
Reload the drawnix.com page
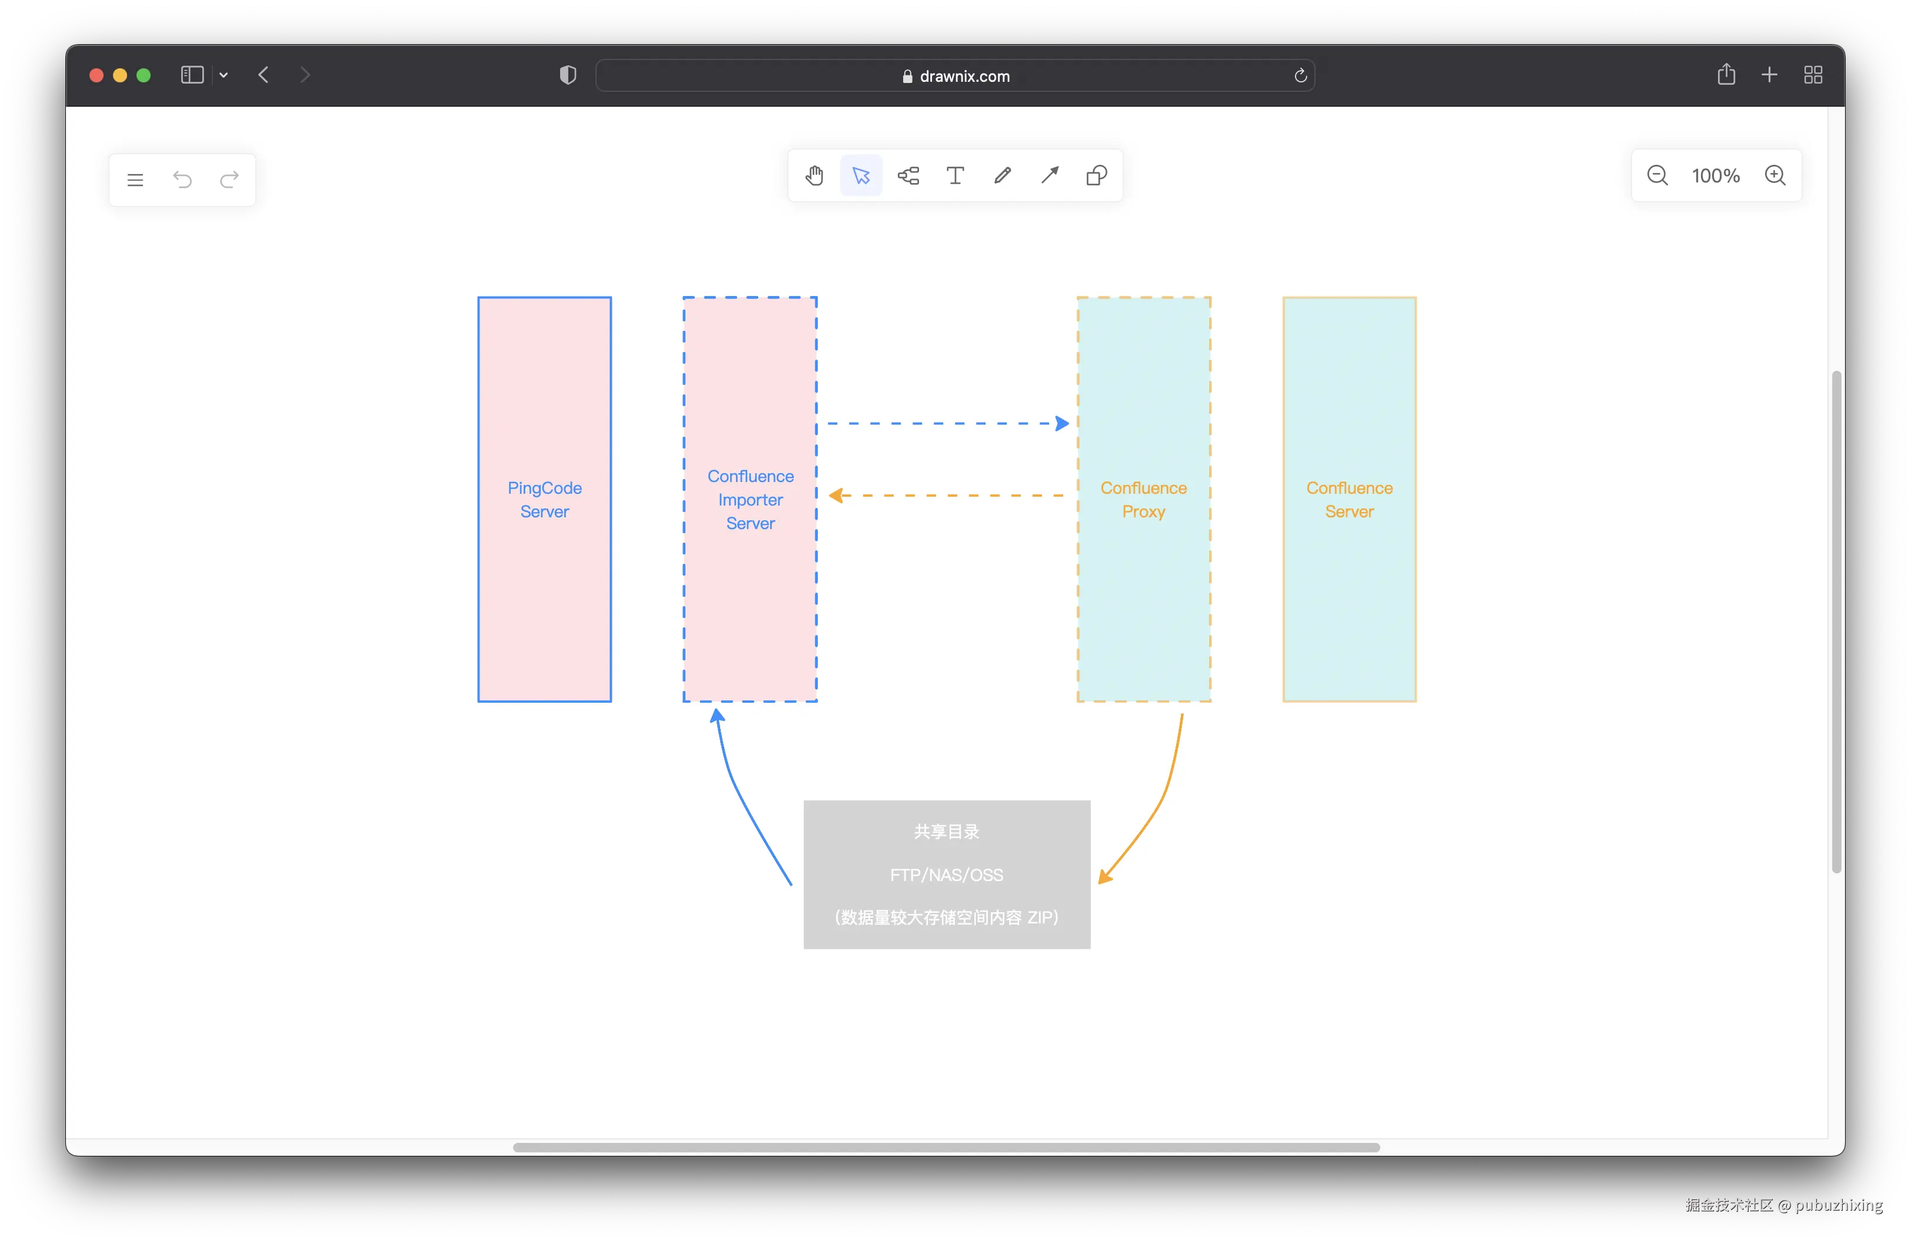coord(1301,75)
